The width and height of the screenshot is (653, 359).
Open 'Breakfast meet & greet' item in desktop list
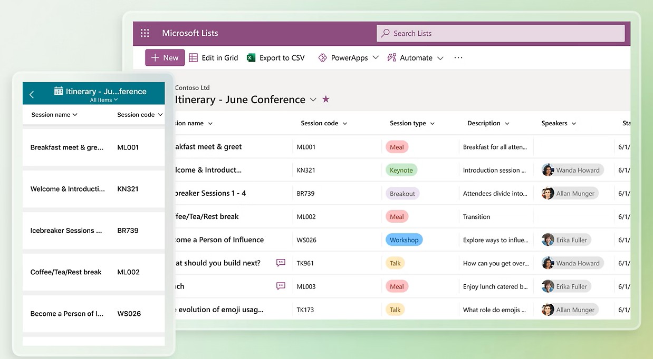click(x=208, y=147)
